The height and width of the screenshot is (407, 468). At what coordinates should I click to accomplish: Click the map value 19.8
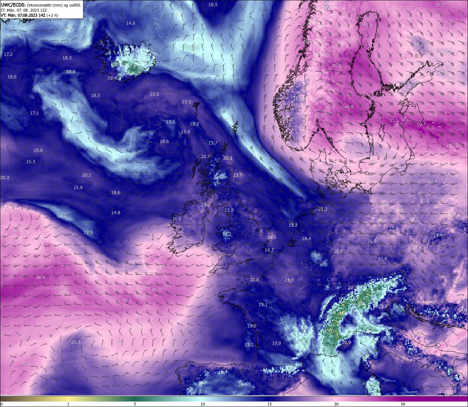click(164, 142)
